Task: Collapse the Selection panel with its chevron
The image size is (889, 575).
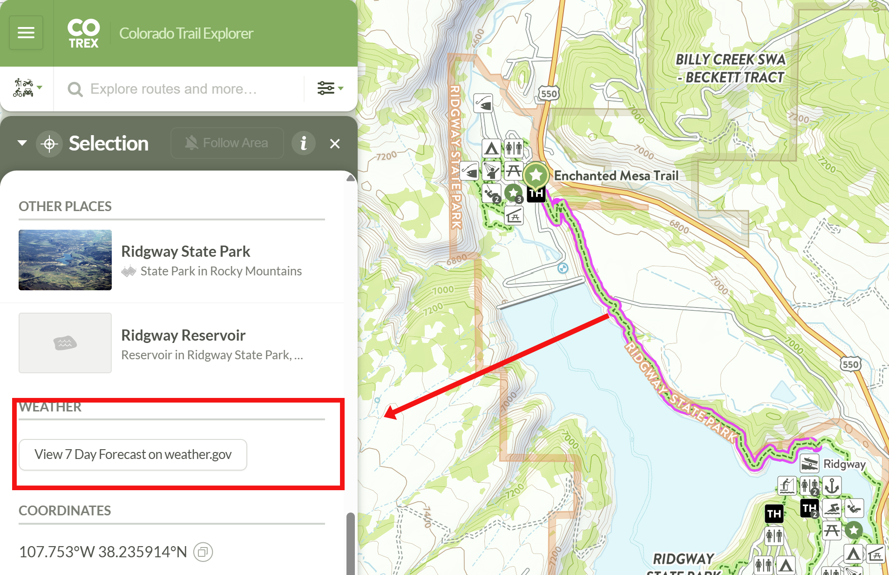Action: [21, 144]
